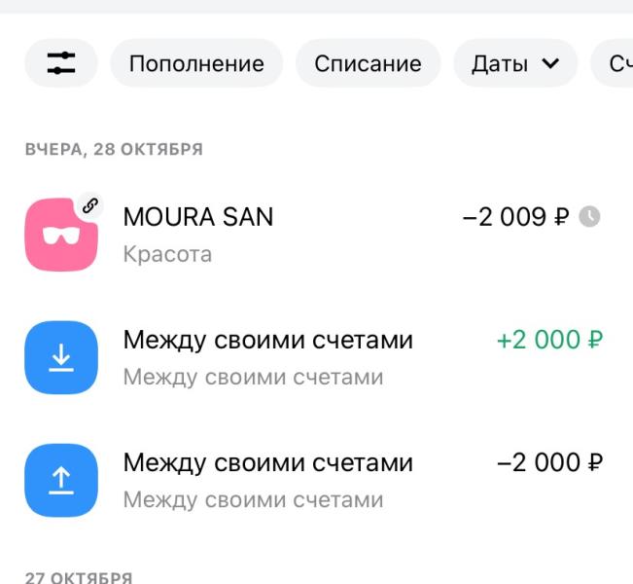Open the filter settings sliders icon

click(60, 64)
